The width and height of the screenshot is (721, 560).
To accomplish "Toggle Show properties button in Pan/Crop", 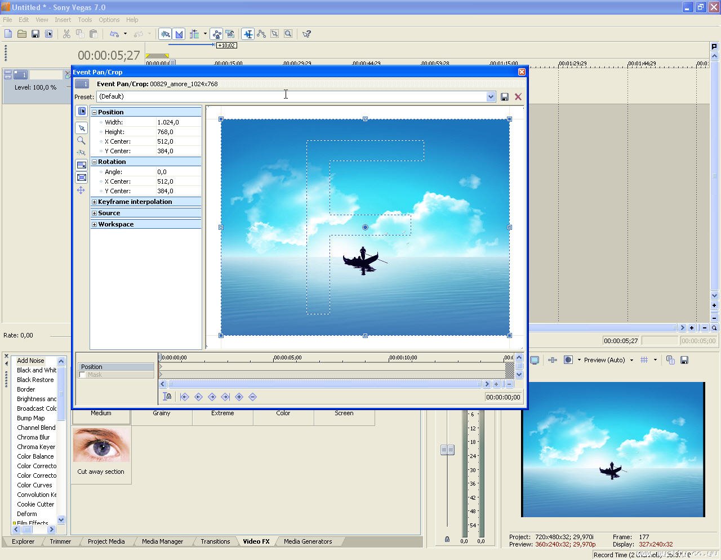I will coord(82,112).
